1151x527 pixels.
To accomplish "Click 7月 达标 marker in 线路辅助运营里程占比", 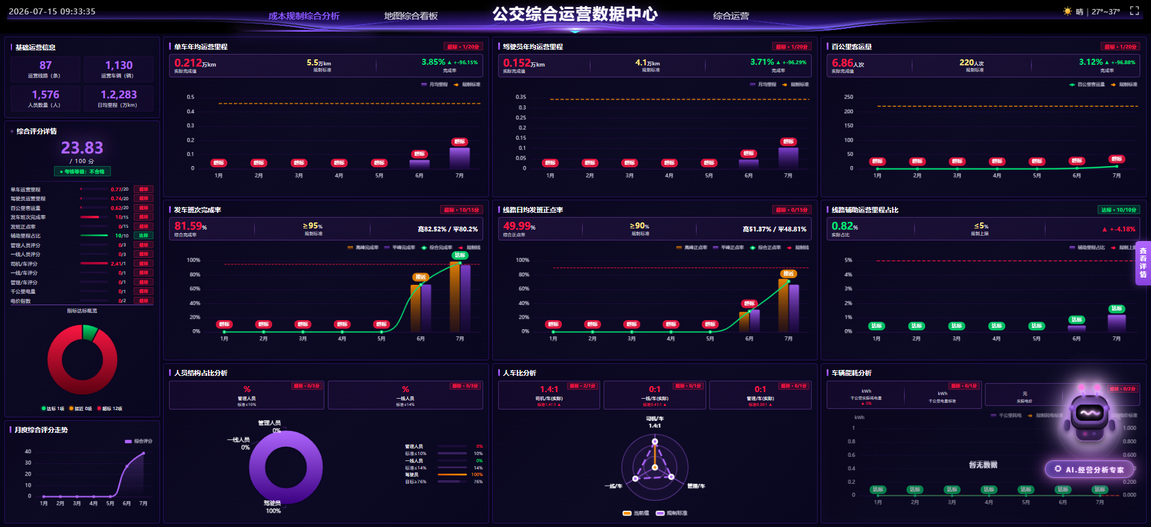I will click(1116, 309).
